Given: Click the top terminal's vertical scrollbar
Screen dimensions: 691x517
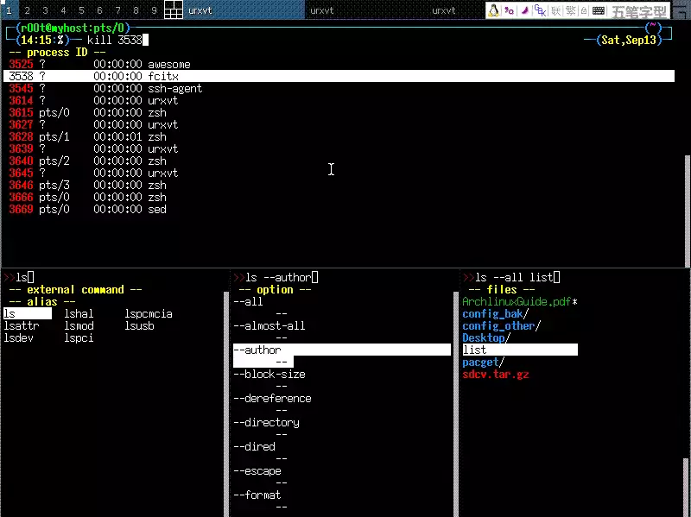Looking at the screenshot, I should [x=688, y=207].
